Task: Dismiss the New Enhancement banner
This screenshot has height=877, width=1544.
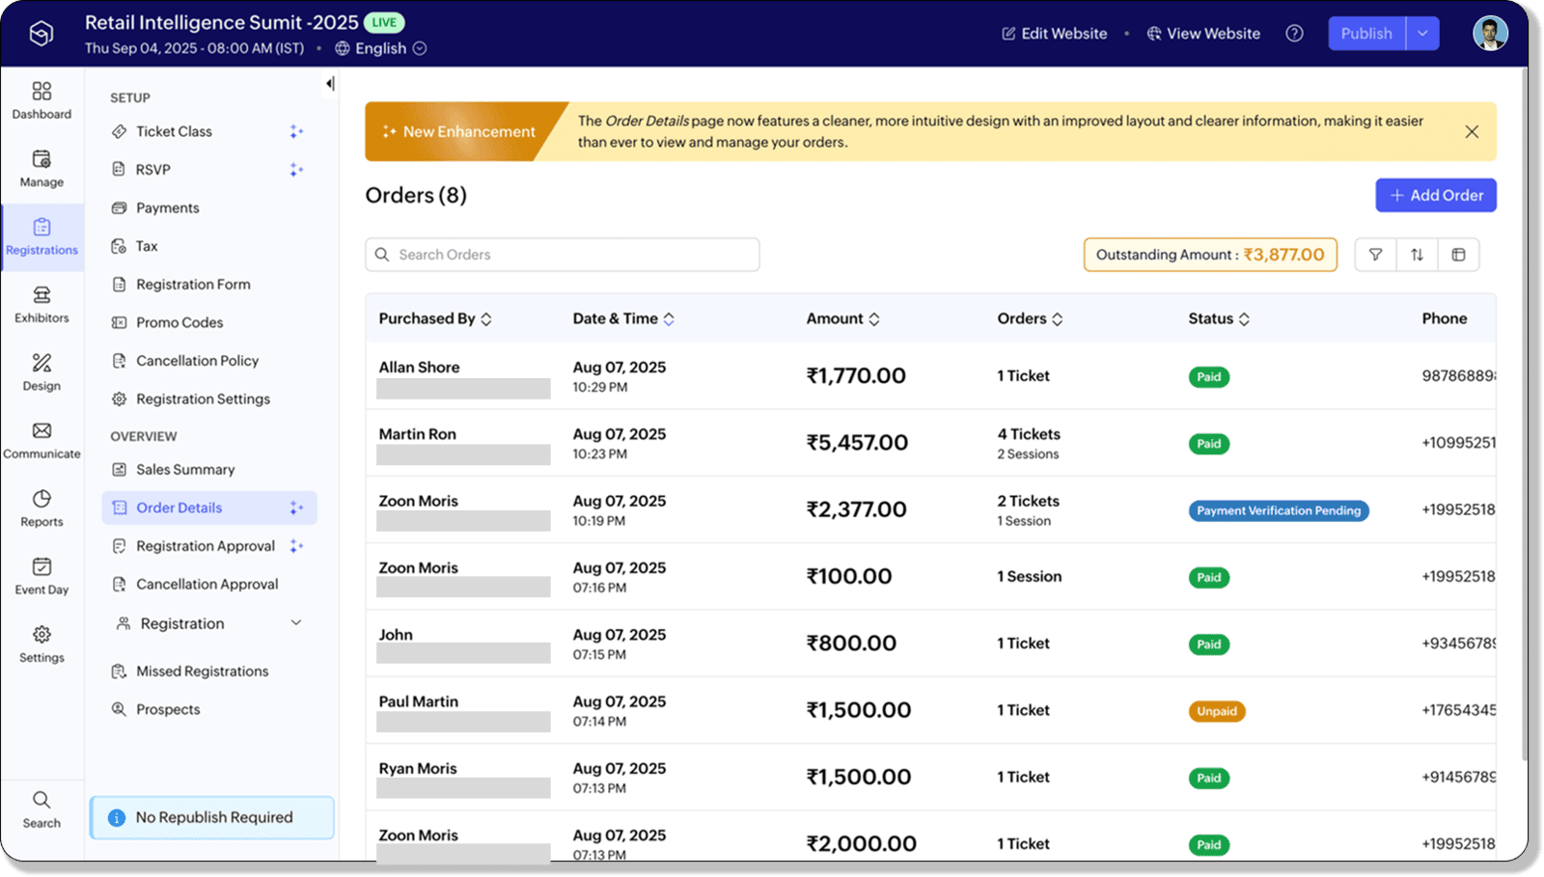Action: click(1471, 132)
